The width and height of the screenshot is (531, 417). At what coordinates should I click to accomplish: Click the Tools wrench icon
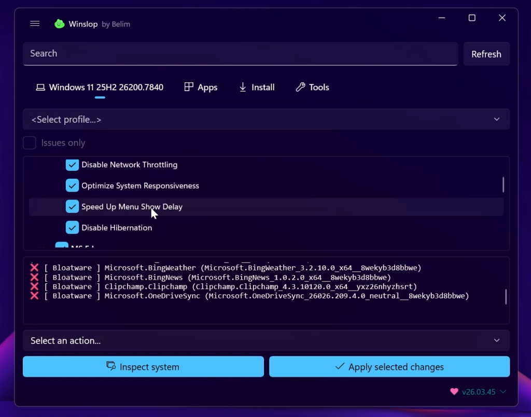point(300,87)
